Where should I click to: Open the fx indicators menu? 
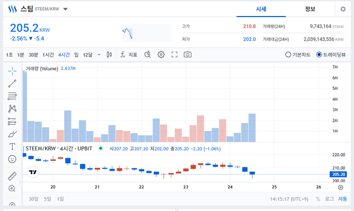point(123,55)
